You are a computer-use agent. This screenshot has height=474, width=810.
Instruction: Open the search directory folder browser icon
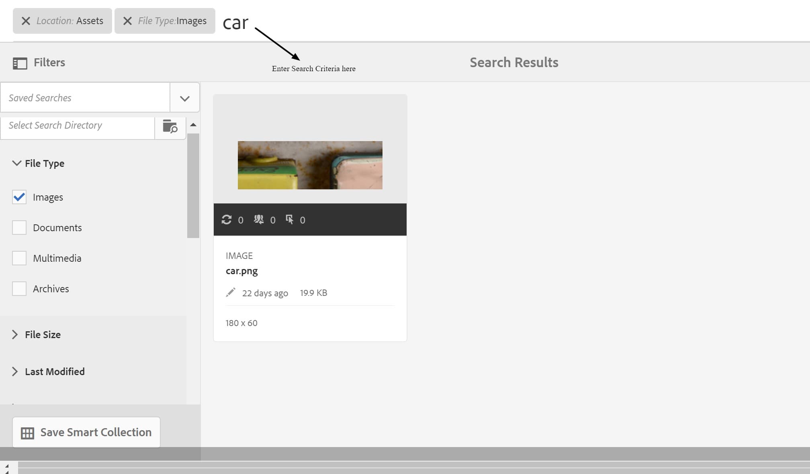coord(170,126)
